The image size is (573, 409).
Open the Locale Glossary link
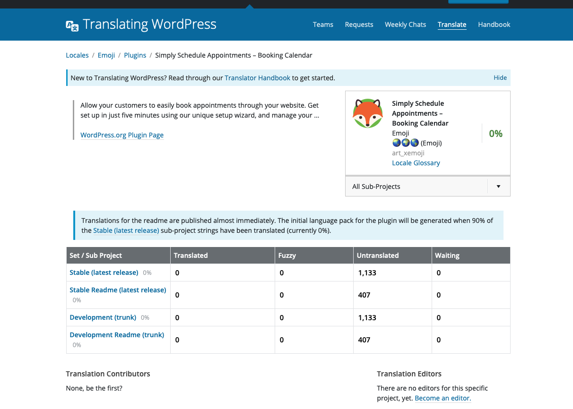pyautogui.click(x=416, y=162)
